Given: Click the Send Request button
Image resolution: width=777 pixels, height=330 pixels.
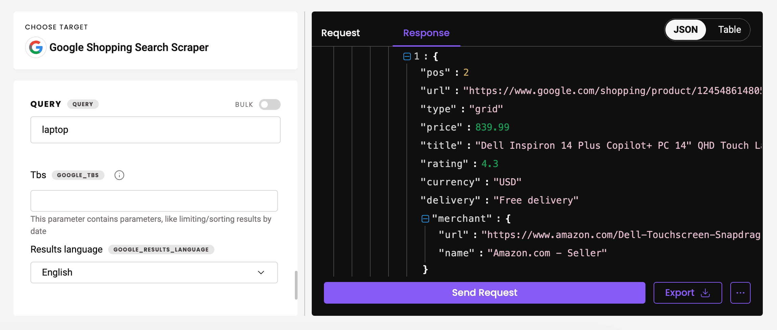Looking at the screenshot, I should [x=485, y=293].
